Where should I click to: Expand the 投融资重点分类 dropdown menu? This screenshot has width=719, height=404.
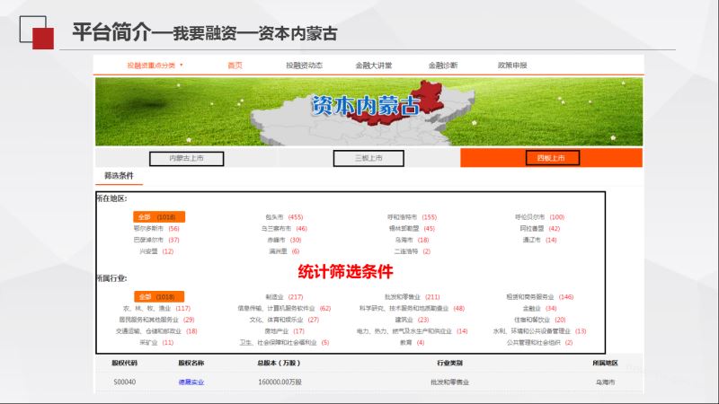155,66
